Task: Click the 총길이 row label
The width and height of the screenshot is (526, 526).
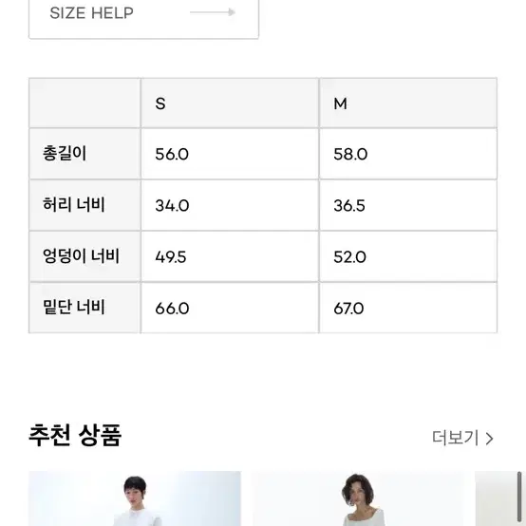Action: (65, 154)
